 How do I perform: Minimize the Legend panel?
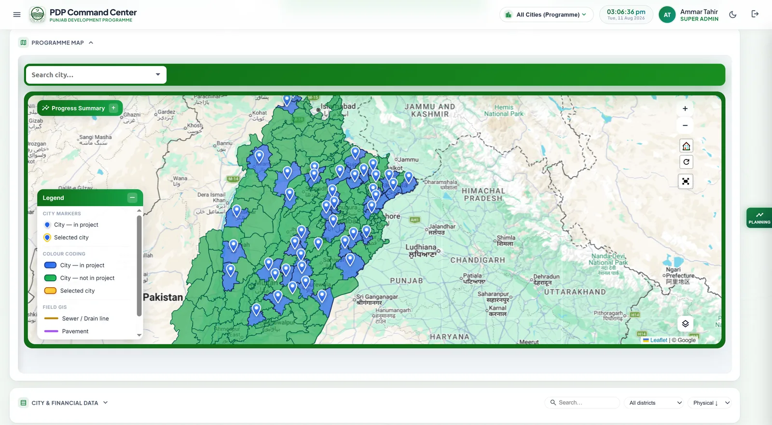[x=132, y=198]
